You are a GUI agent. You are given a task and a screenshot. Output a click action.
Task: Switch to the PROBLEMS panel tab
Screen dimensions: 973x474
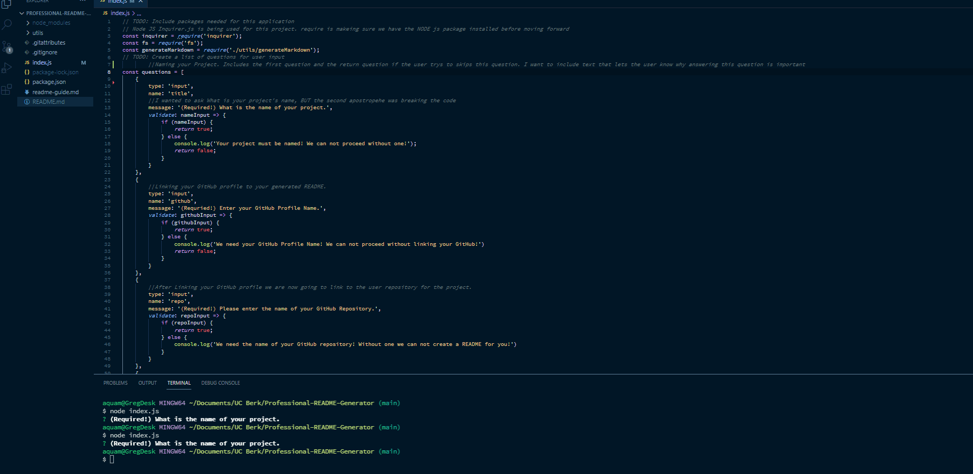coord(115,383)
